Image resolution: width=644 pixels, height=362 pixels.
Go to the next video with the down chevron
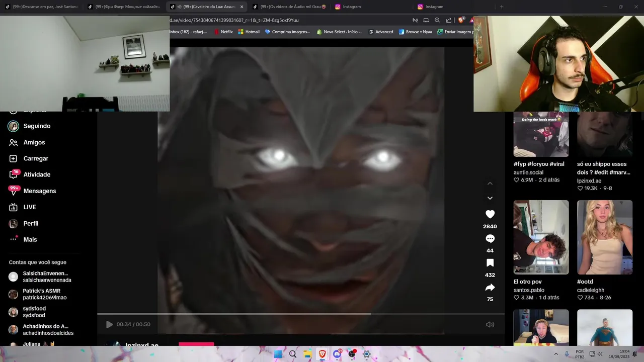490,198
